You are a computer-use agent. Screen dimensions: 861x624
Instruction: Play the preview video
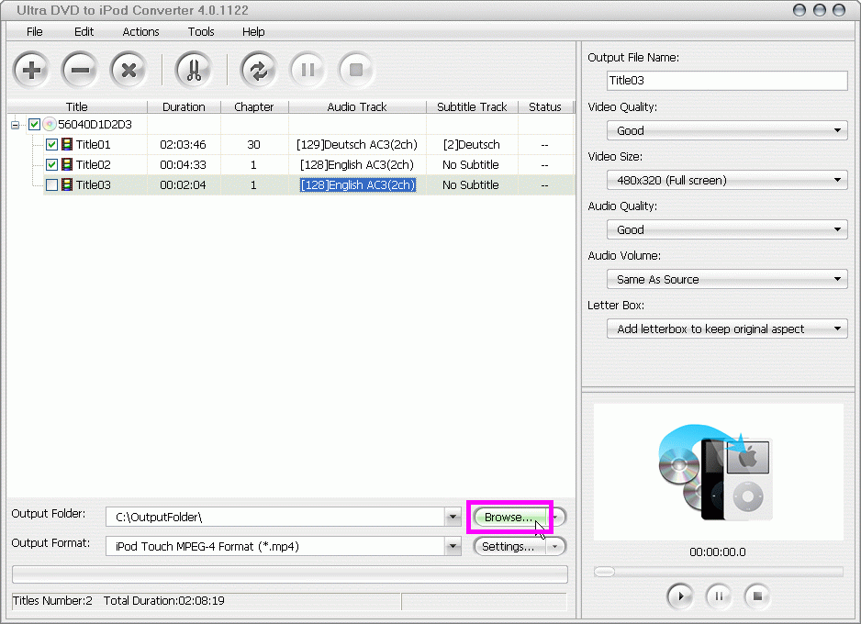pyautogui.click(x=680, y=596)
